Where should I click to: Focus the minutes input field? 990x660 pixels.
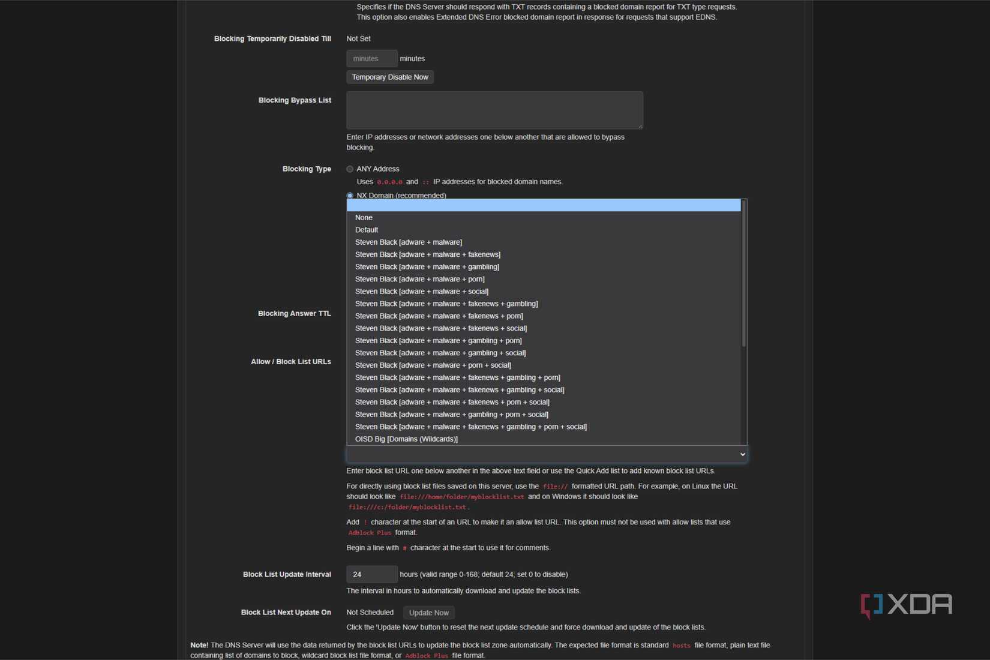pos(372,58)
